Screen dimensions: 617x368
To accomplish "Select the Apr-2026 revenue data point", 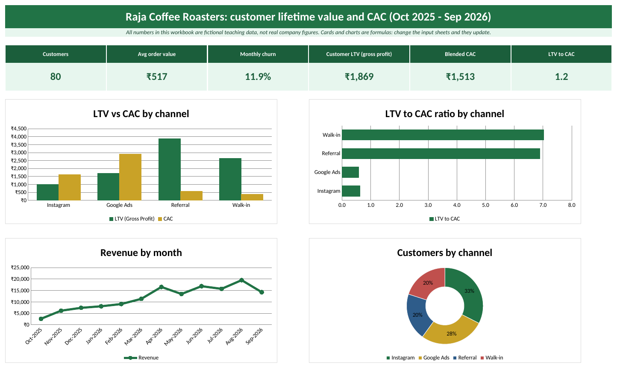I will [x=161, y=287].
